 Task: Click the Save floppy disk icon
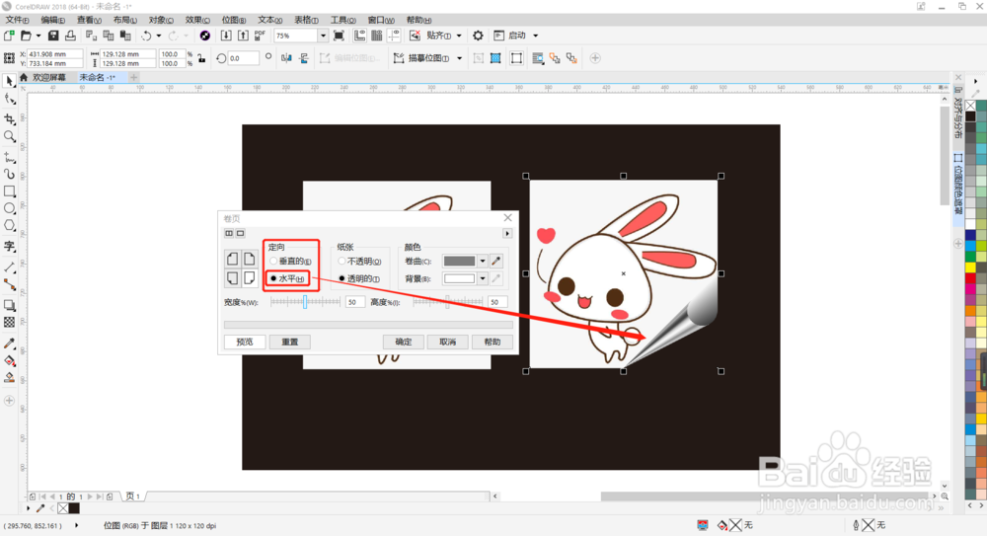53,36
